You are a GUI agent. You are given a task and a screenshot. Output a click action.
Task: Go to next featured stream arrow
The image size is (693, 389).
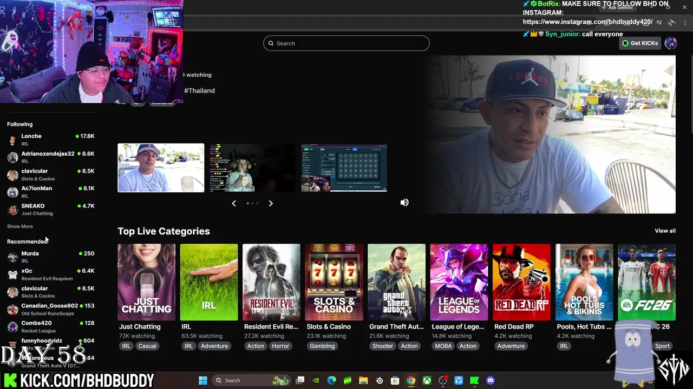point(271,203)
